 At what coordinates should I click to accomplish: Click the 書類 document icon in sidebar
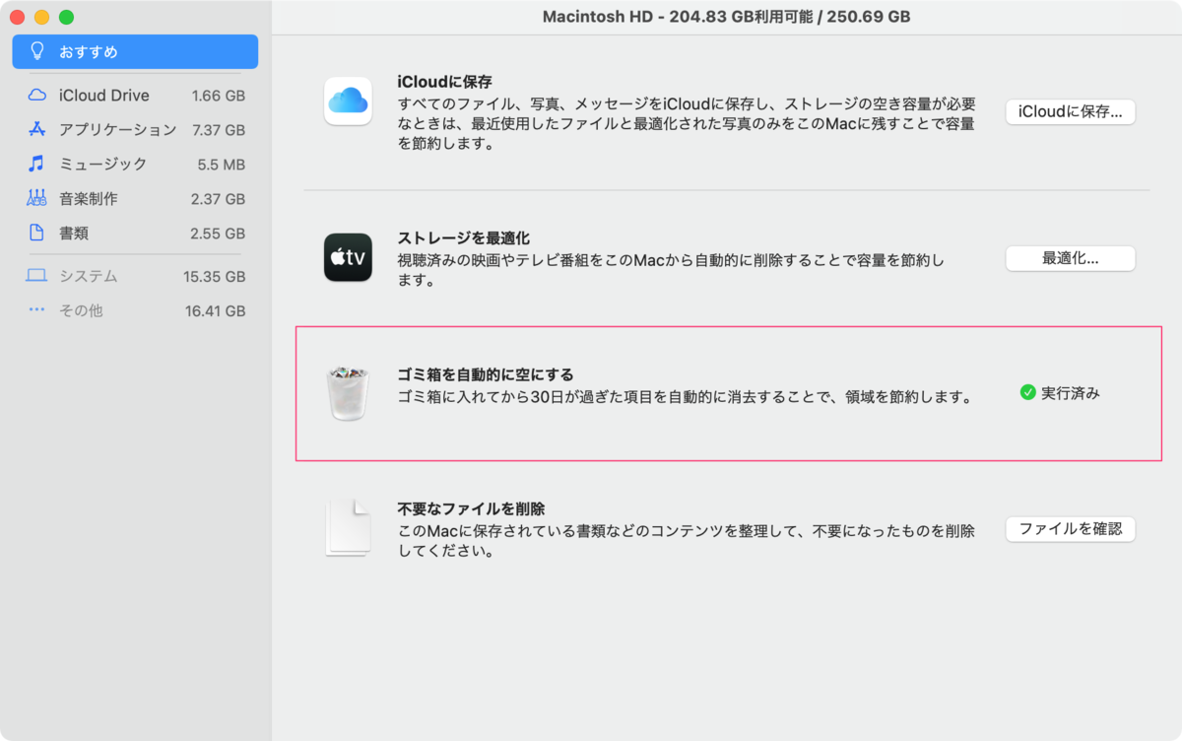[36, 234]
